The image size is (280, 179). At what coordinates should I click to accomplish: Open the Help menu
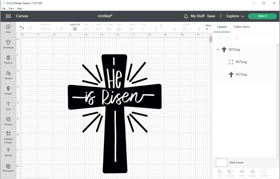click(19, 8)
